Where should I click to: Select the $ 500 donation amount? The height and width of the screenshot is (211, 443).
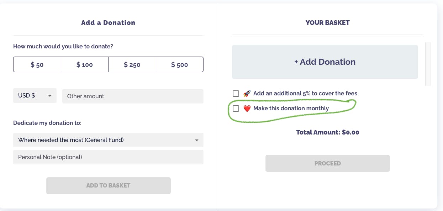coord(180,65)
